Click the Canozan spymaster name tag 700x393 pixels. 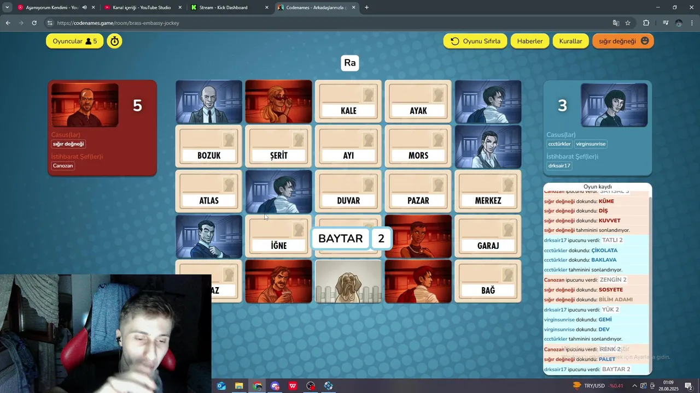63,165
